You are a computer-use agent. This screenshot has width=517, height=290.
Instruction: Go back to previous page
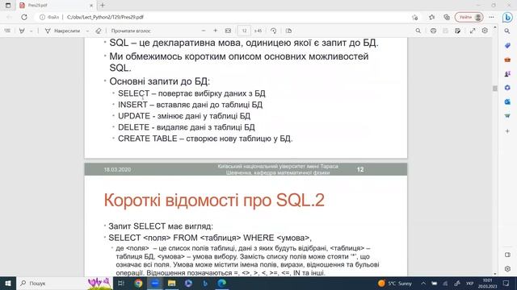click(x=9, y=17)
